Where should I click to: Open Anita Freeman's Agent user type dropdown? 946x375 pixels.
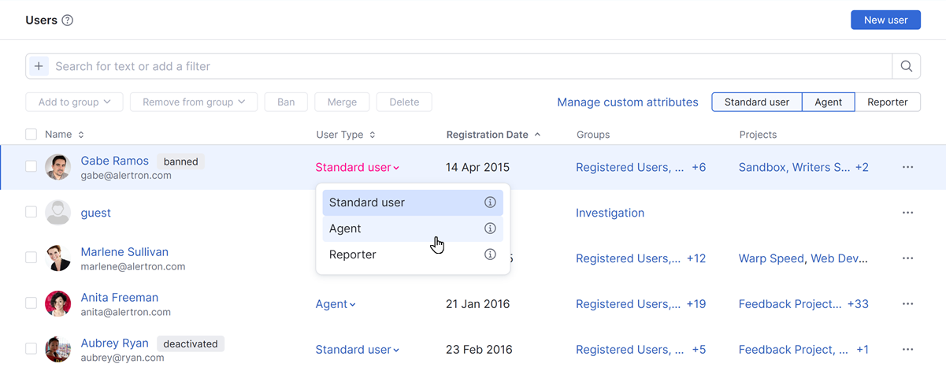336,304
